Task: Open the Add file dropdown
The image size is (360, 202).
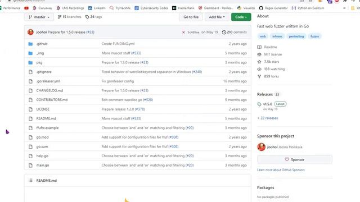Action: [x=217, y=17]
